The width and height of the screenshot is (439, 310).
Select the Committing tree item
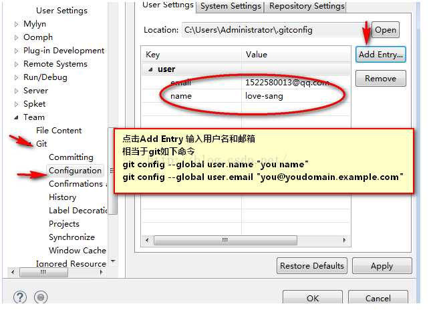pos(71,157)
